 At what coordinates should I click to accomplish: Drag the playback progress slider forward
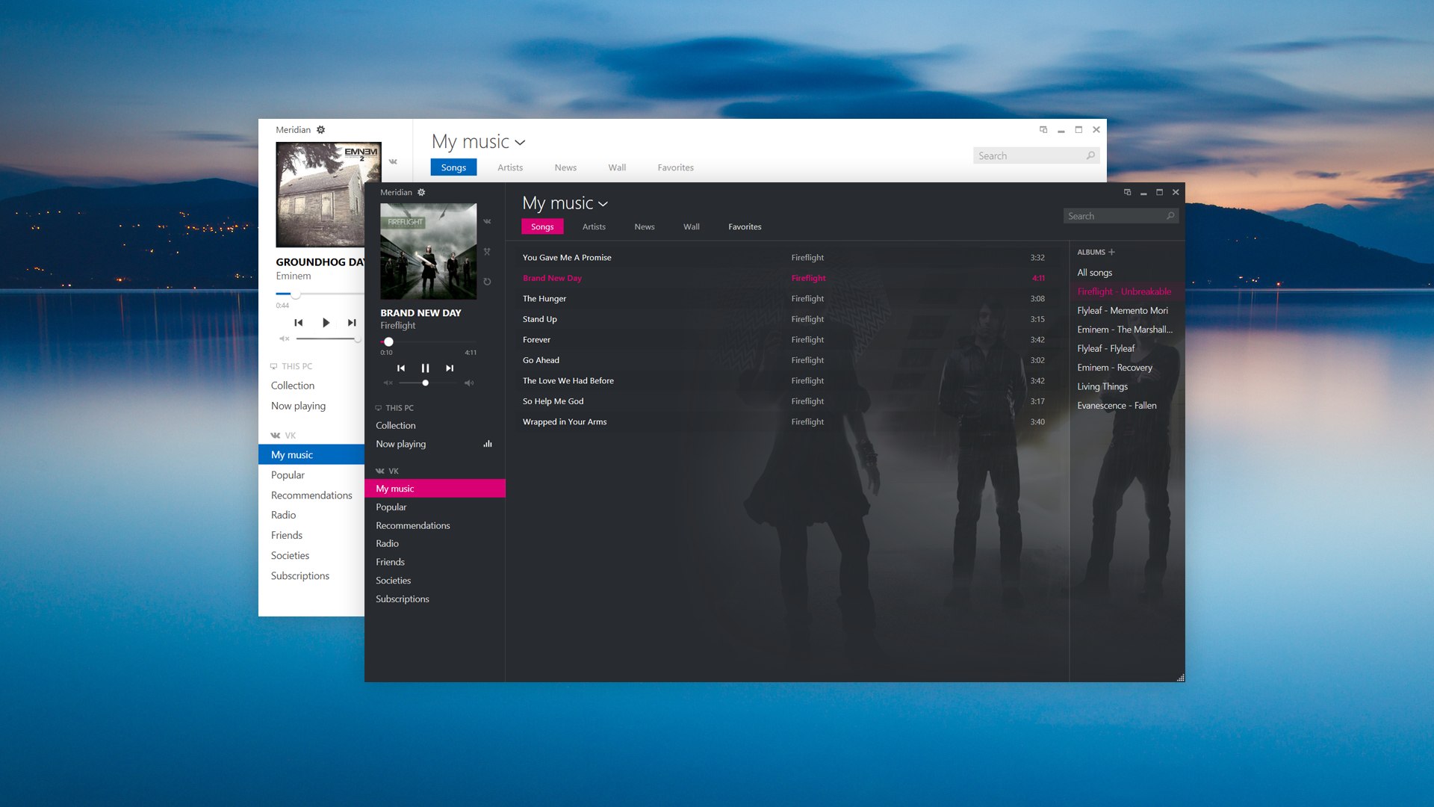coord(443,342)
